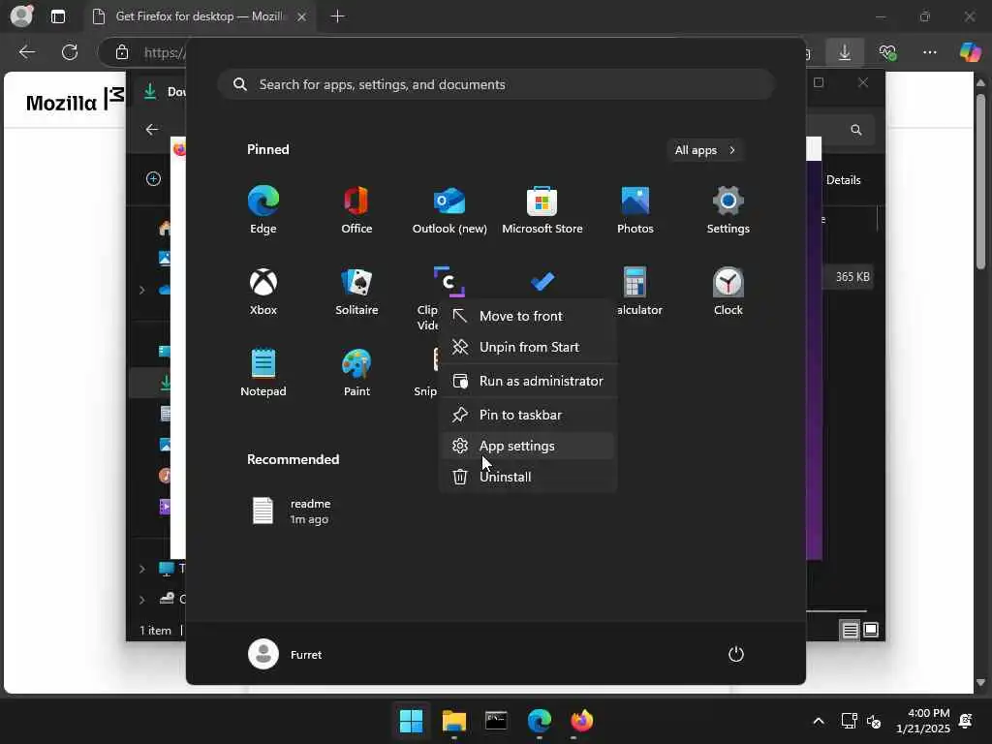Expand the This PC tree node
The image size is (992, 744).
click(x=141, y=569)
